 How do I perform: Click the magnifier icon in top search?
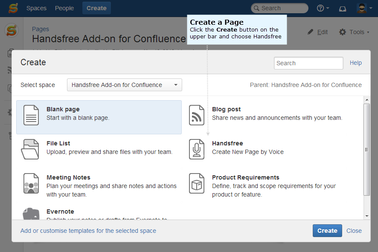pos(256,8)
